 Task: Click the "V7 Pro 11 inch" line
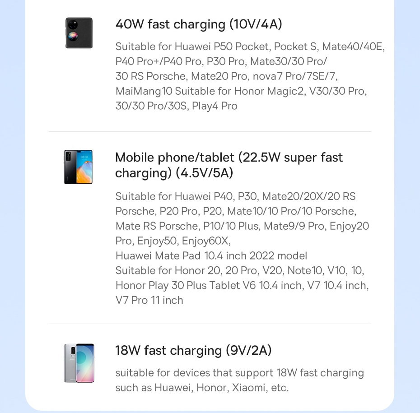tap(149, 301)
